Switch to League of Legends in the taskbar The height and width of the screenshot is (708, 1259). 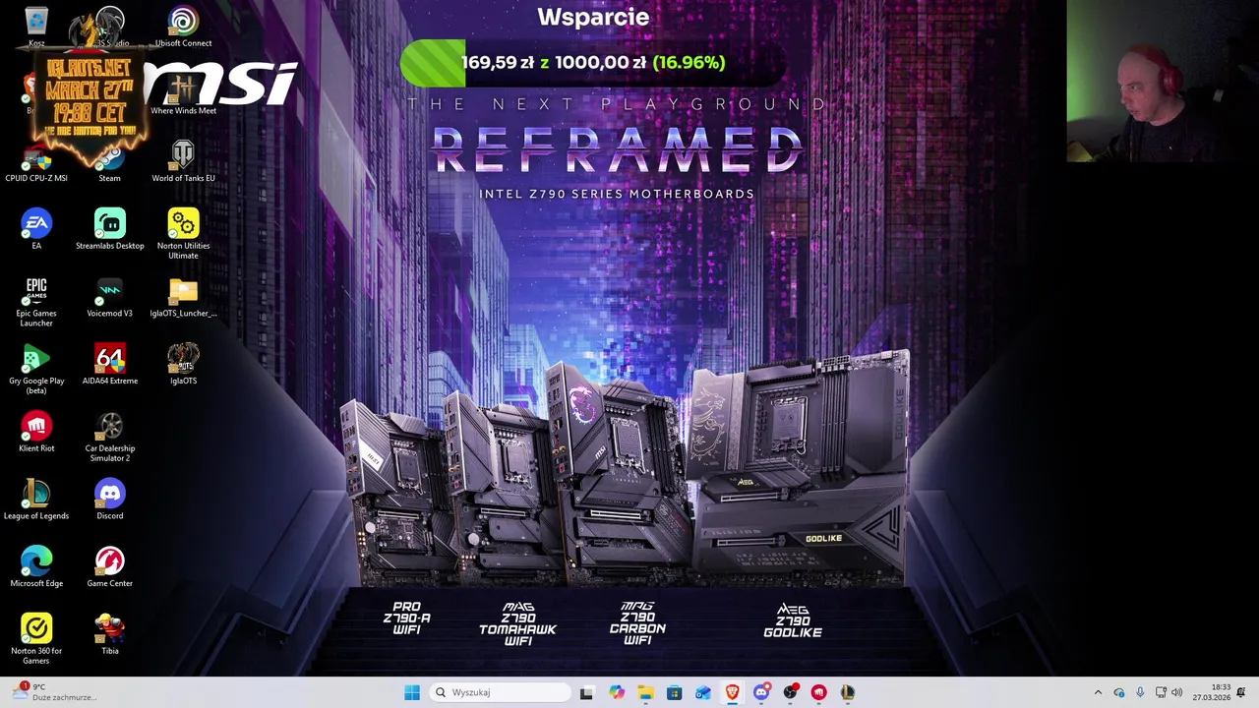[847, 692]
